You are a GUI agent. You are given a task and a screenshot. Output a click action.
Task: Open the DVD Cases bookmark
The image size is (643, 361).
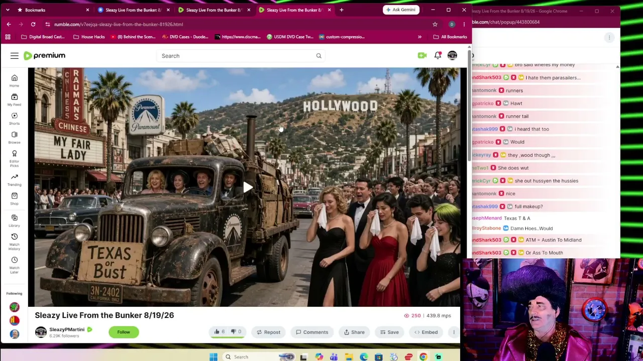pos(185,37)
